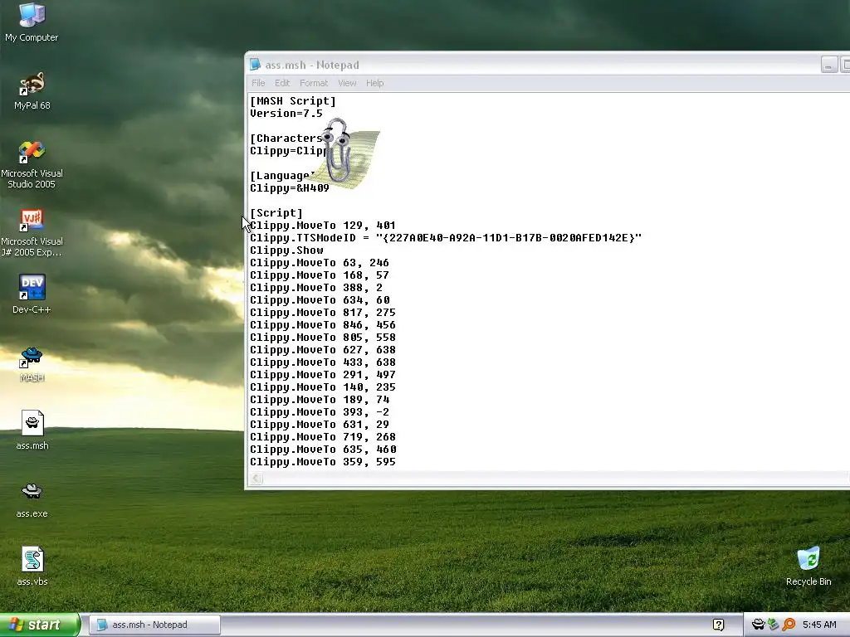Select the MASH desktop shortcut
This screenshot has height=637, width=850.
point(32,363)
